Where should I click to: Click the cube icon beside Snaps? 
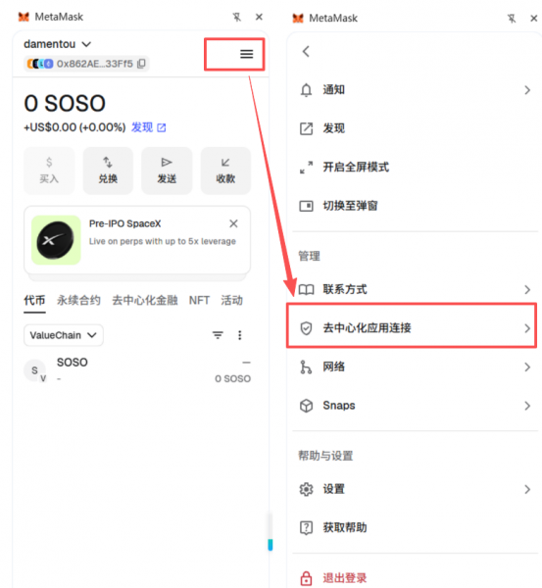click(x=306, y=406)
